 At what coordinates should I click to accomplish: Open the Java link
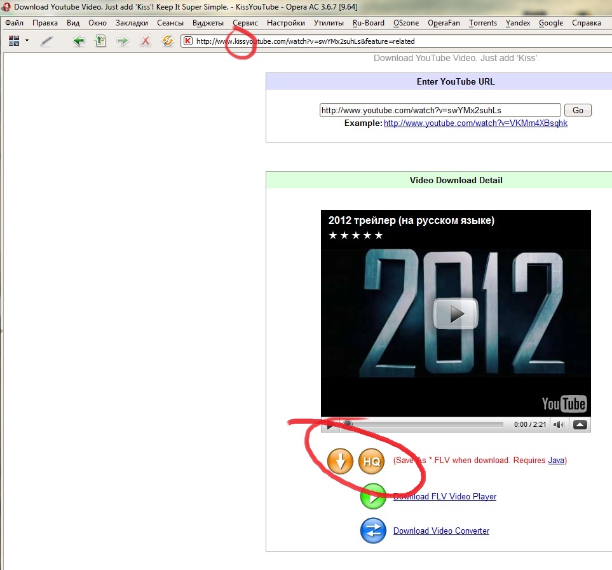pos(556,461)
